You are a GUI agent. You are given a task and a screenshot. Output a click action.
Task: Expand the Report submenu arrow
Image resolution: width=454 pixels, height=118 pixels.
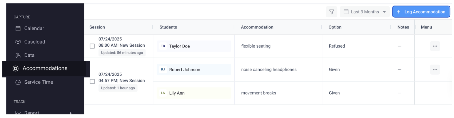click(x=71, y=113)
